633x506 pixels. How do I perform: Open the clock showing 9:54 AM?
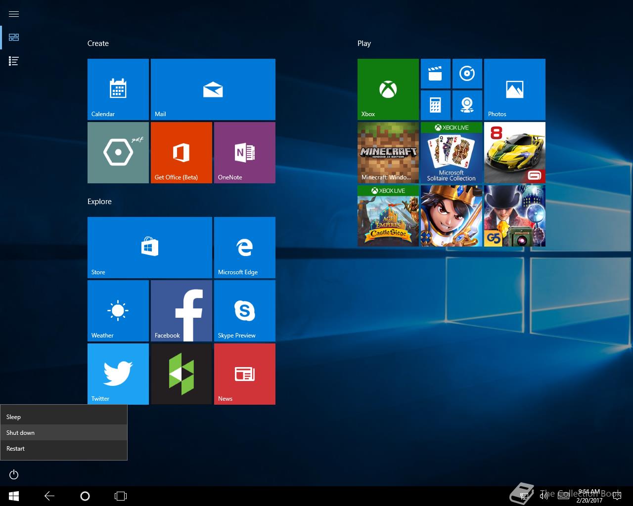pyautogui.click(x=589, y=496)
